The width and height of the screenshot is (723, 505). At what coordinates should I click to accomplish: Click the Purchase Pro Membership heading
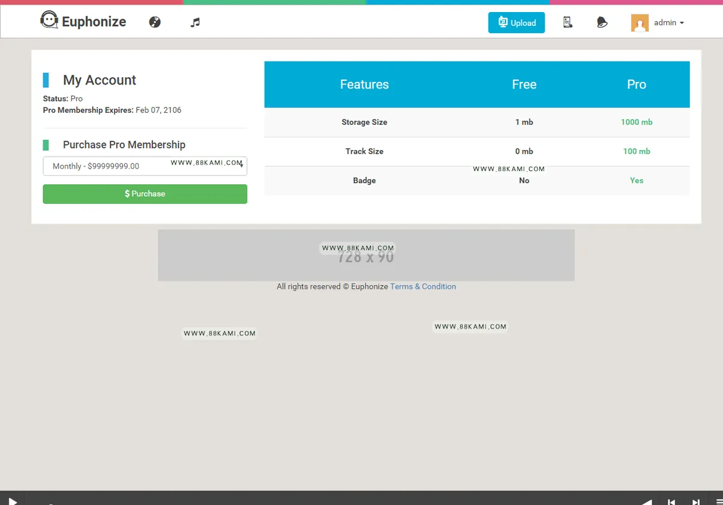click(124, 145)
